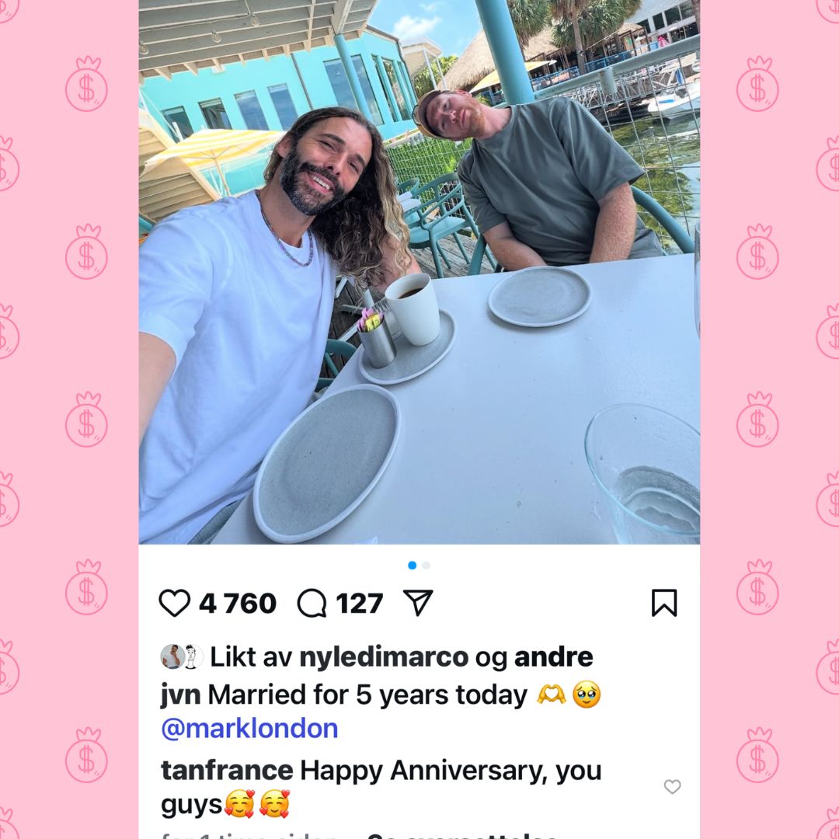This screenshot has height=839, width=839.
Task: Open the @marklondon mention link
Action: tap(249, 729)
